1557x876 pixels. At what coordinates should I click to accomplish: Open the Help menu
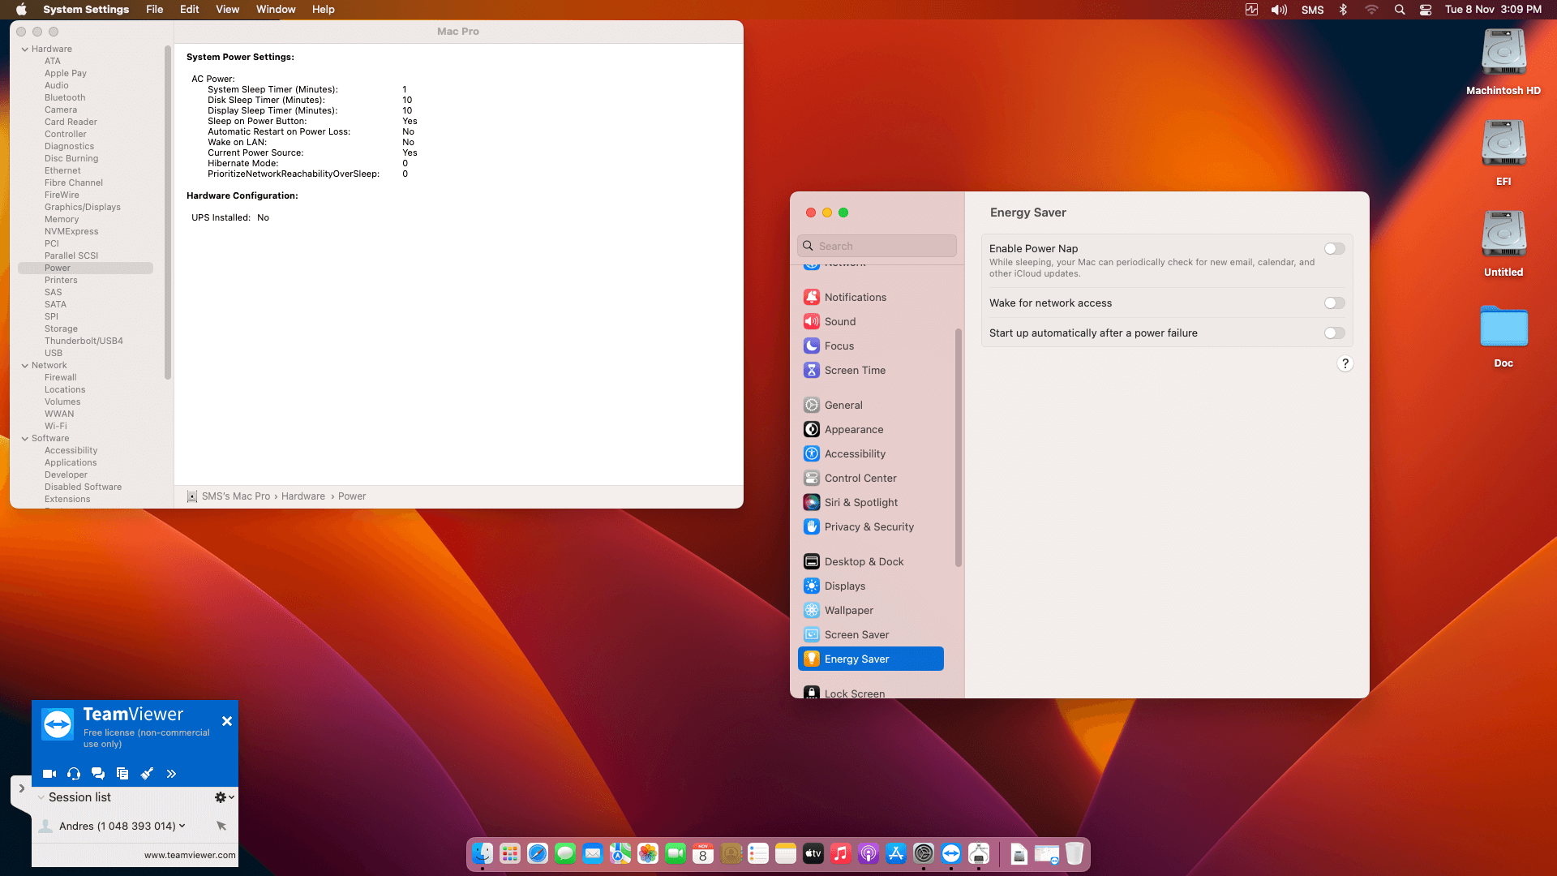pos(324,10)
